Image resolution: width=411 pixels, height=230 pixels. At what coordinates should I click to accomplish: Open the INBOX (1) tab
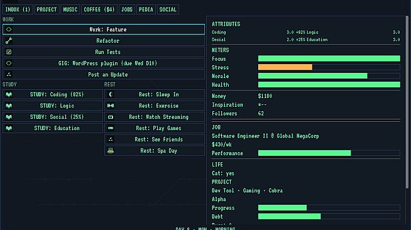coord(18,9)
